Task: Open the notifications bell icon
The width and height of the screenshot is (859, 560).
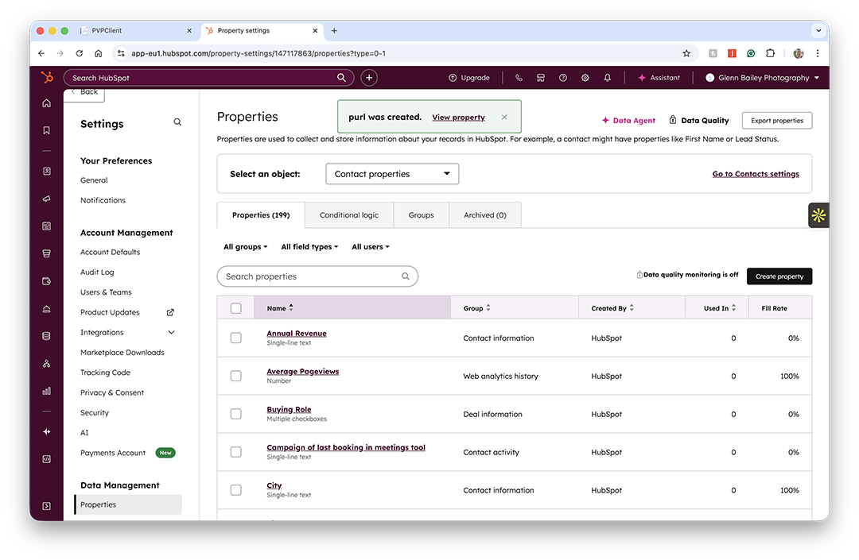Action: [x=608, y=78]
